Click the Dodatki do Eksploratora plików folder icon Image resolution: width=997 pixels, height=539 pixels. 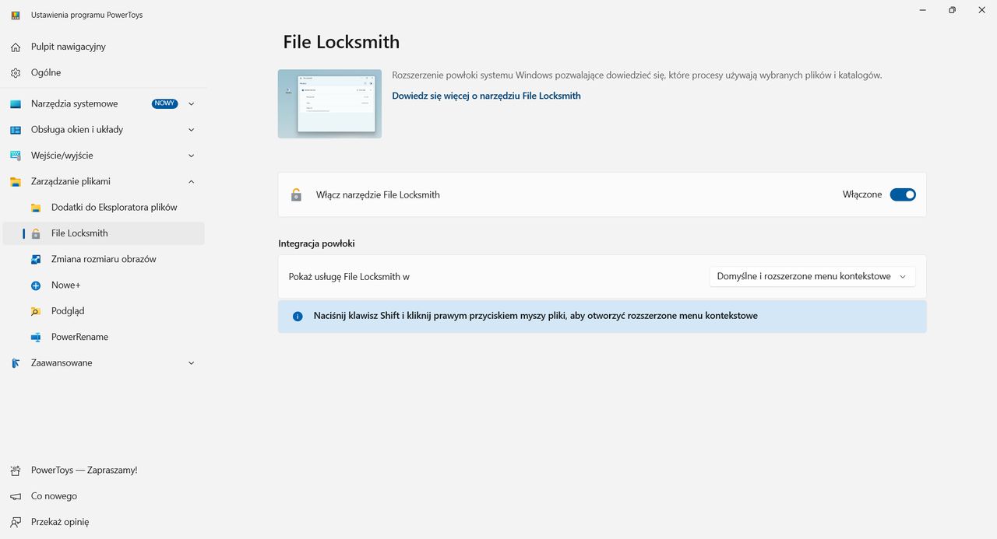(x=36, y=208)
